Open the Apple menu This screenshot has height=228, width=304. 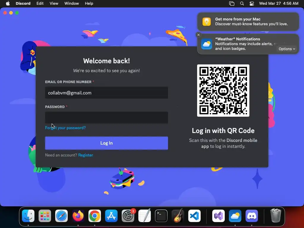[x=8, y=3]
